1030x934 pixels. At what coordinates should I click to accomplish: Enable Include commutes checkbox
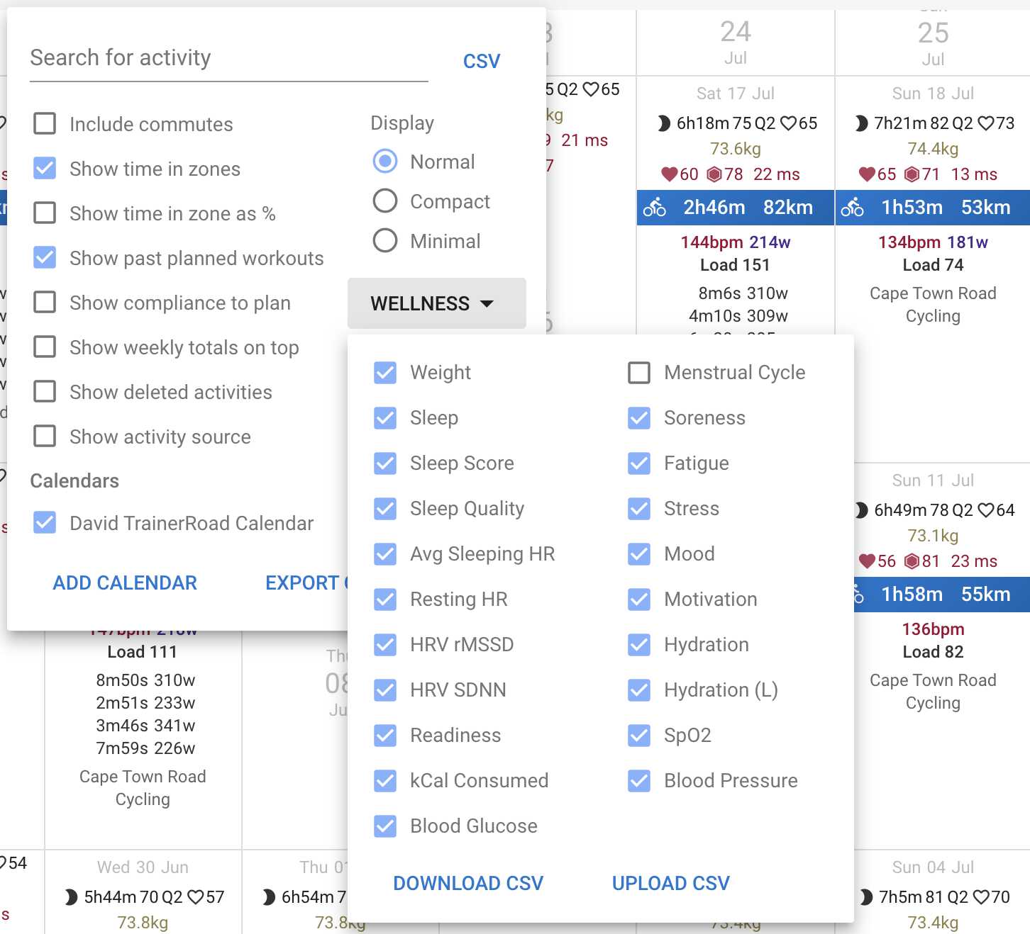tap(45, 124)
